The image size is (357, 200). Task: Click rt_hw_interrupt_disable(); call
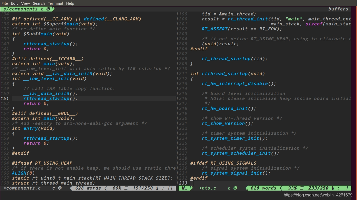tap(239, 84)
